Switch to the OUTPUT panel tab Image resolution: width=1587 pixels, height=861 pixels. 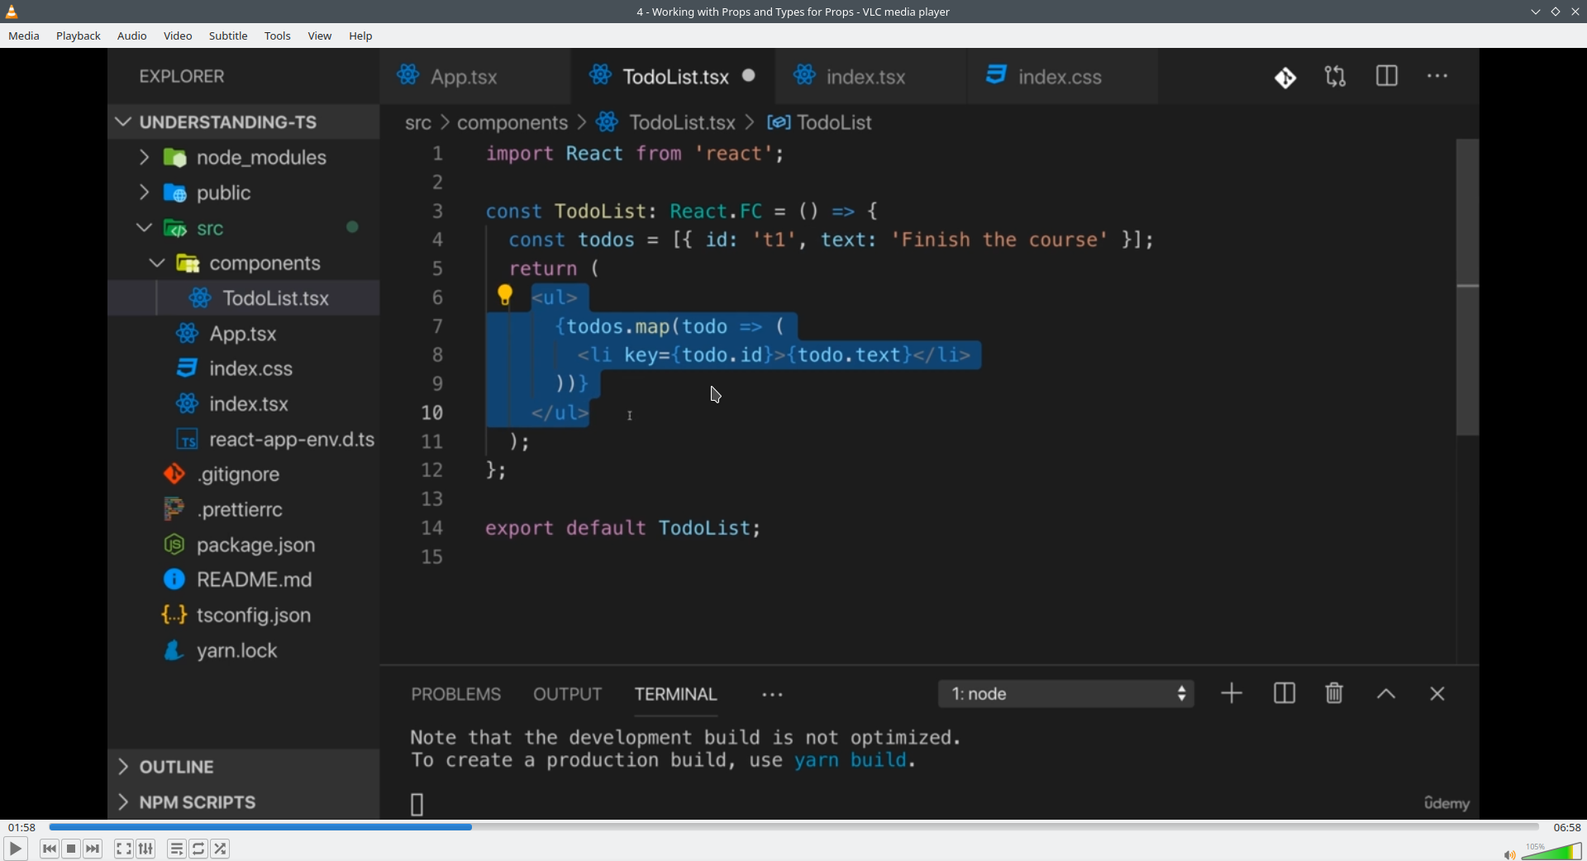(568, 694)
